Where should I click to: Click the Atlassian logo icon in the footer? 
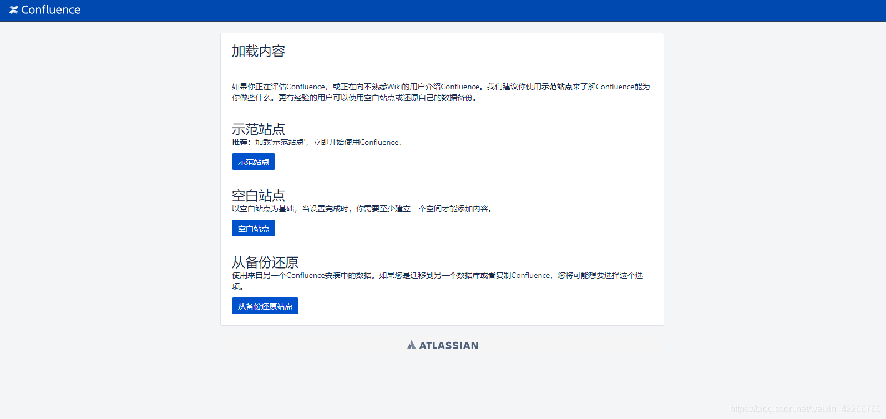pos(411,345)
